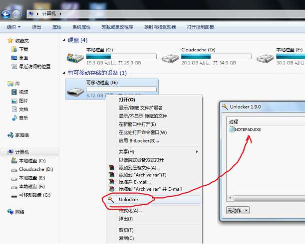This screenshot has width=305, height=244.
Task: Select 可移动磁盘 (G:) in sidebar tree
Action: tap(31, 195)
